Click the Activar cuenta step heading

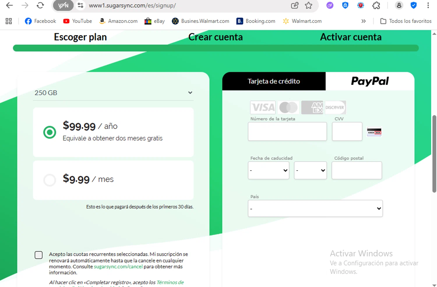(x=351, y=37)
